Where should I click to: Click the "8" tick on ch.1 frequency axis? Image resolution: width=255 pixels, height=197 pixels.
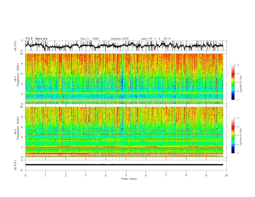click(23, 64)
